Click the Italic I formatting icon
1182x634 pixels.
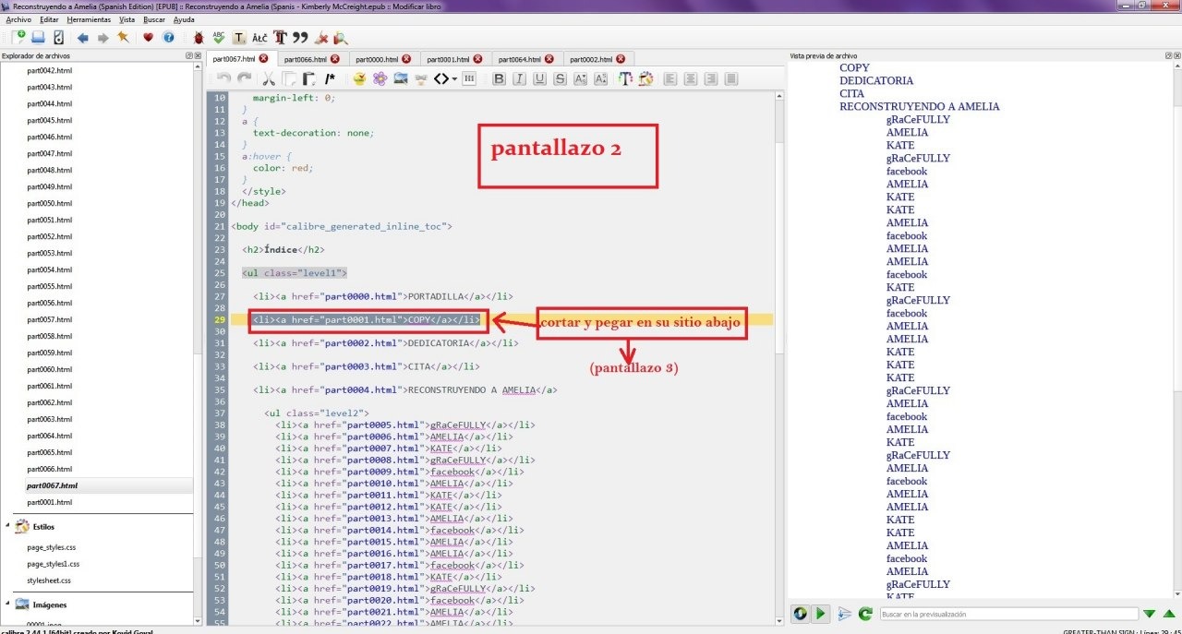[520, 78]
